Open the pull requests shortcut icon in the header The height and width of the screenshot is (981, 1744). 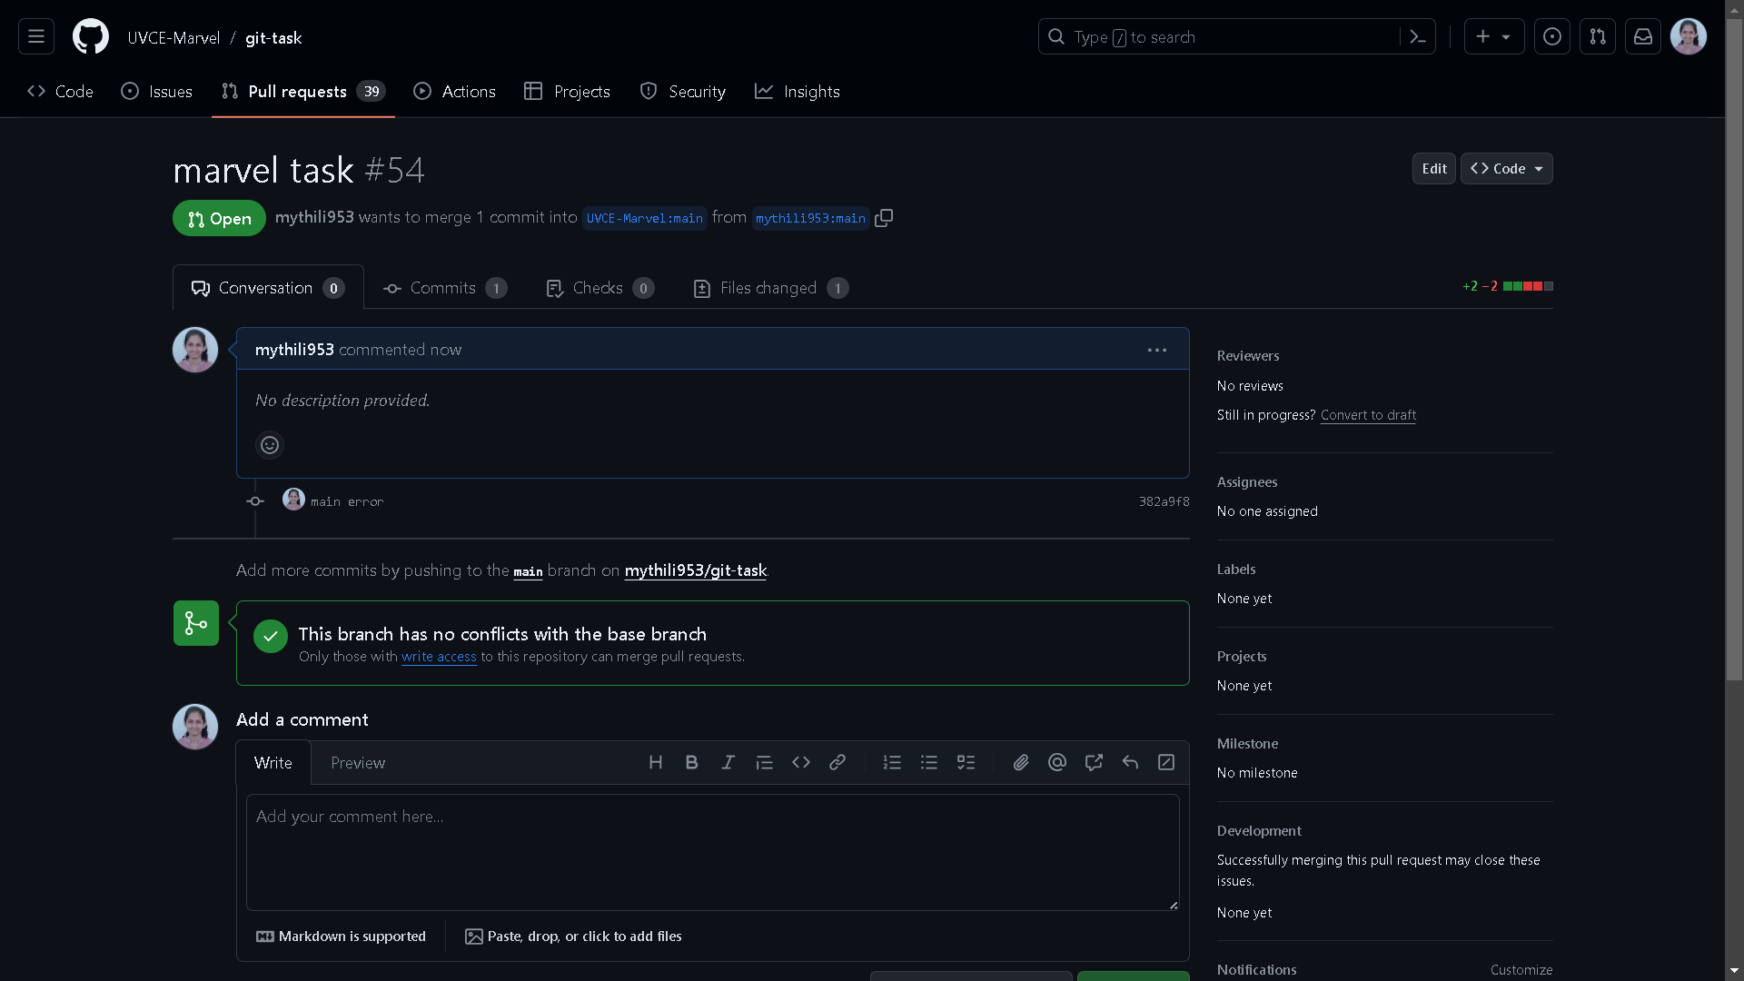1598,36
